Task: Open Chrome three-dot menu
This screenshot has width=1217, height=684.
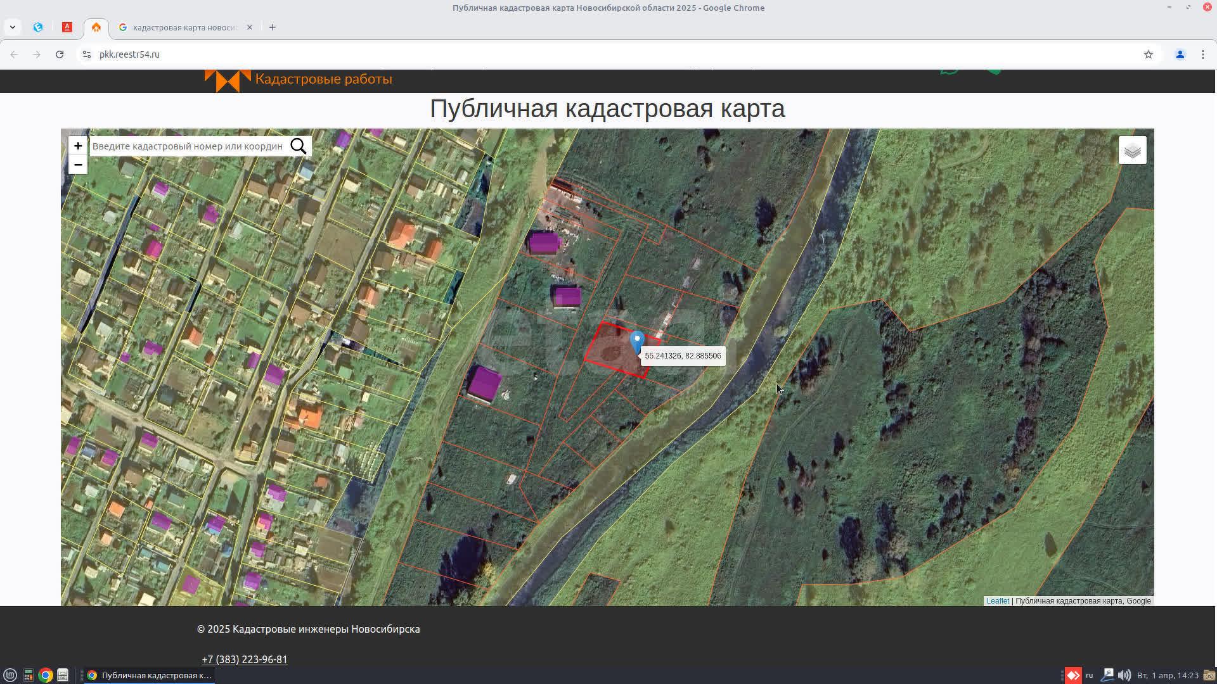Action: tap(1202, 54)
